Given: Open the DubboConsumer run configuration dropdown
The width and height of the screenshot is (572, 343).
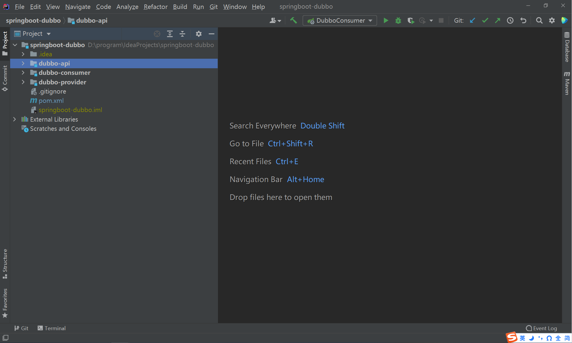Looking at the screenshot, I should 340,21.
